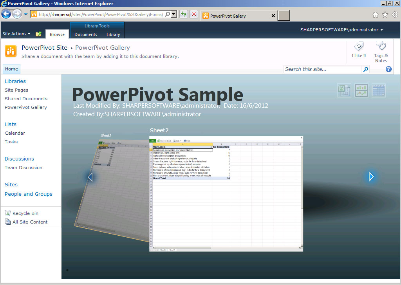The width and height of the screenshot is (401, 285).
Task: Expand the address bar autocomplete dropdown
Action: [x=174, y=14]
